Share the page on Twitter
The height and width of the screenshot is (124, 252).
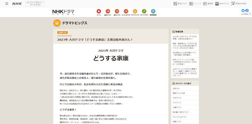243,11
